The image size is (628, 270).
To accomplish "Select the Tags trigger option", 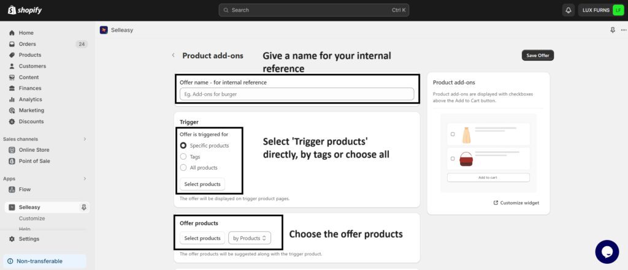I will pos(183,157).
